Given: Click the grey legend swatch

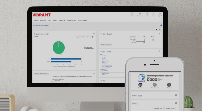Looking at the screenshot, I should (x=85, y=49).
